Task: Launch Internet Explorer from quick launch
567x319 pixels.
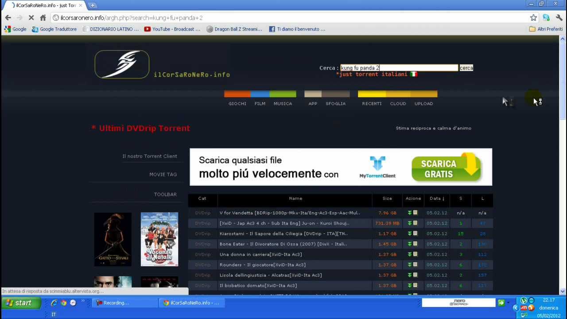Action: click(54, 303)
